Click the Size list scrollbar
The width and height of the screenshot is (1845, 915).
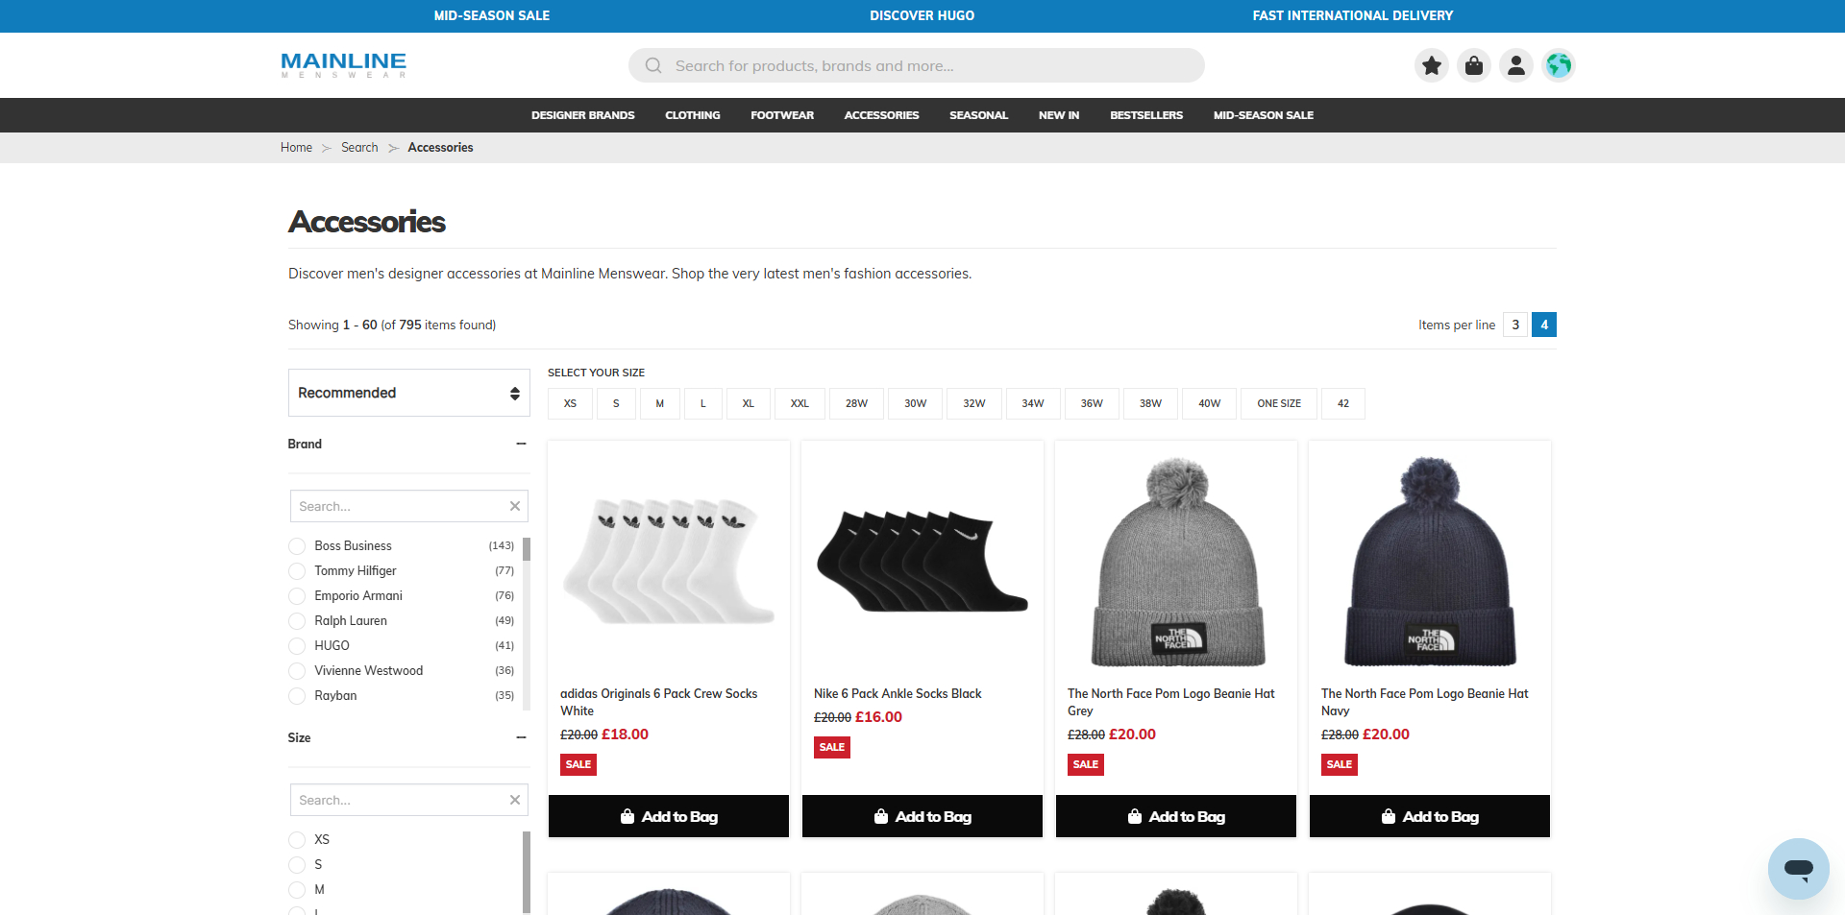527,872
